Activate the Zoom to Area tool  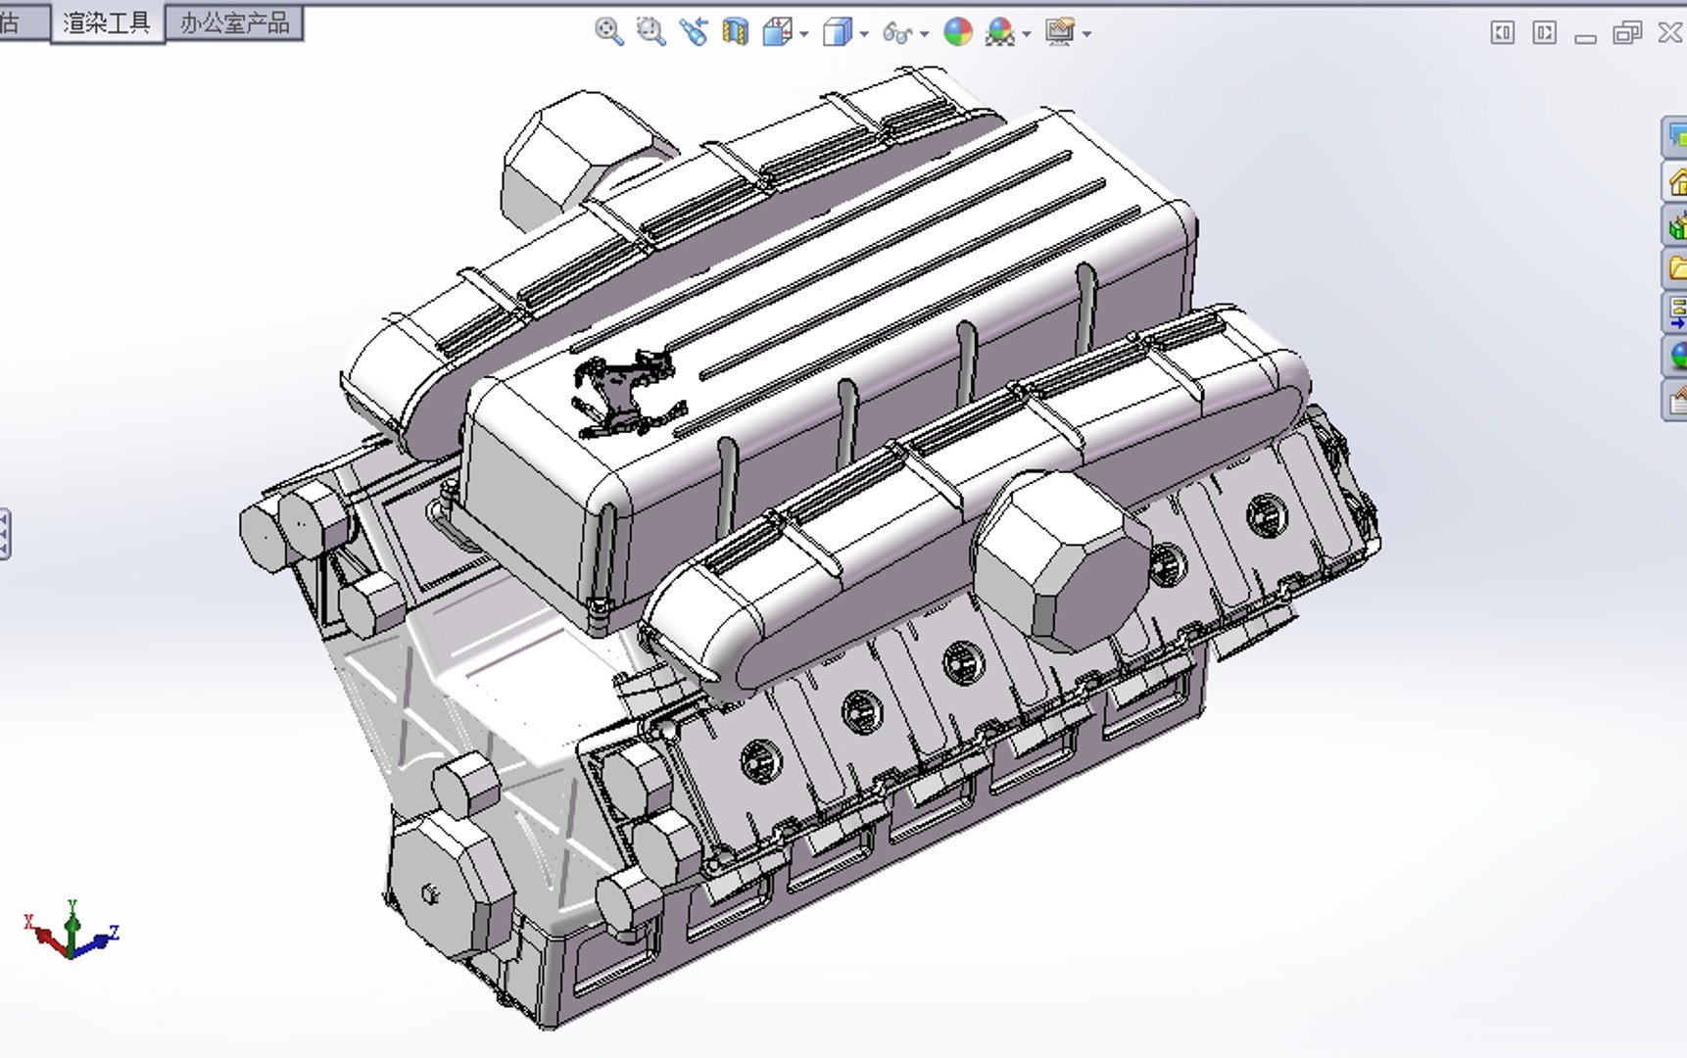point(651,32)
